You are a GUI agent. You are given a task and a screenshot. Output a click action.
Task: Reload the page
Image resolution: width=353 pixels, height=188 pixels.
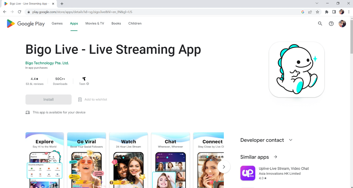(19, 12)
